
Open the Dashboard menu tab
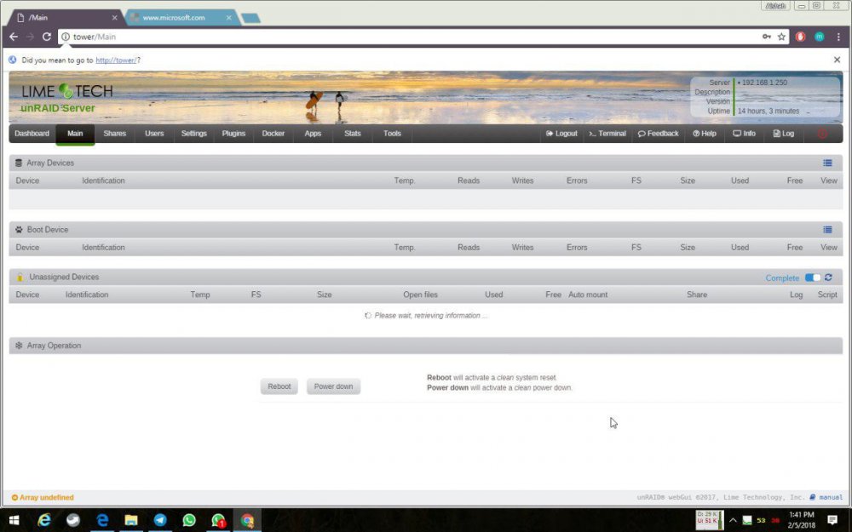point(32,134)
